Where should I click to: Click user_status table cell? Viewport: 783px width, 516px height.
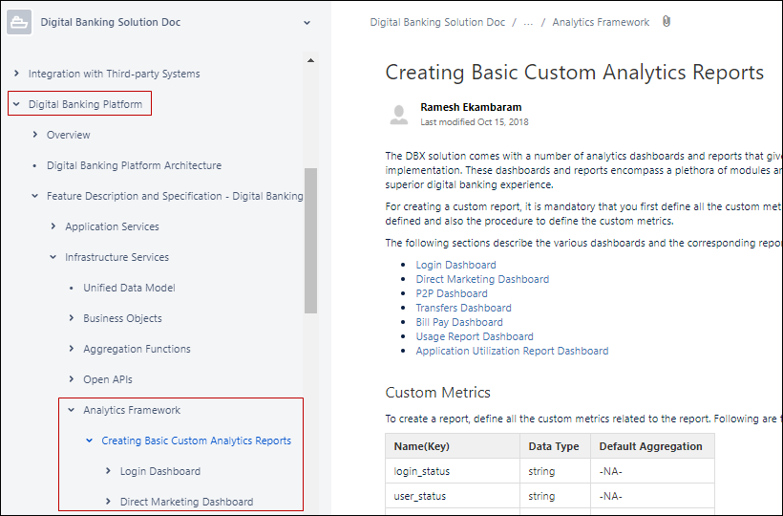[453, 496]
